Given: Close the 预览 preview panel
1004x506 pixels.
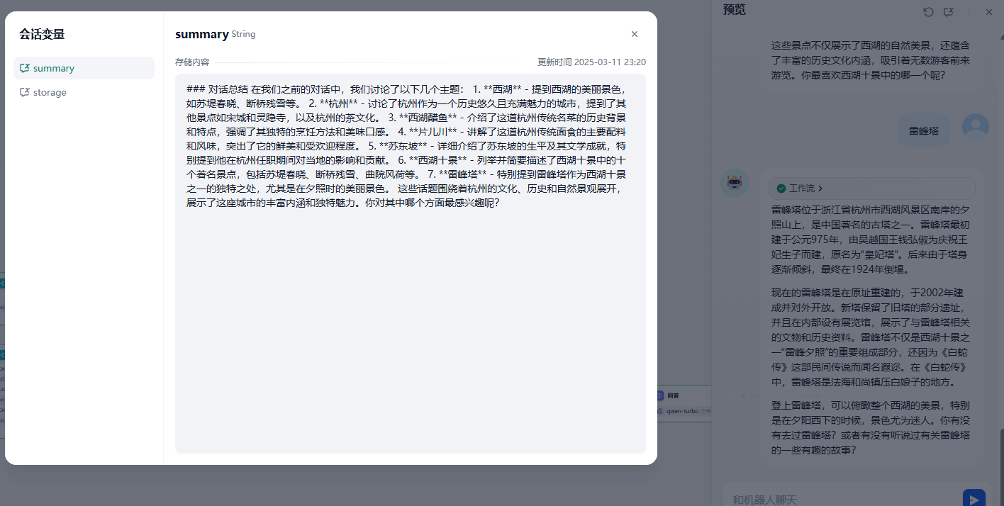Looking at the screenshot, I should tap(989, 12).
